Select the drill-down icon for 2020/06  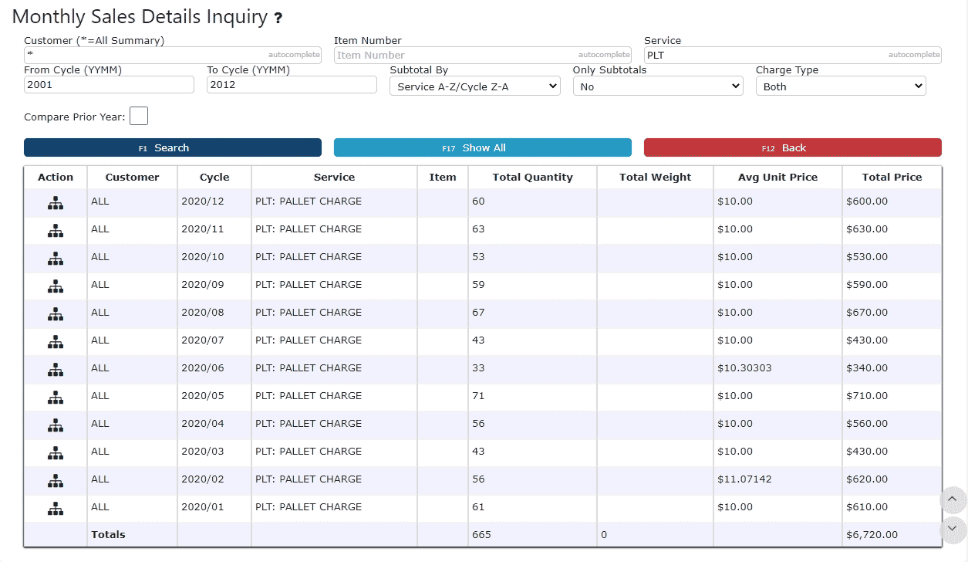[56, 370]
